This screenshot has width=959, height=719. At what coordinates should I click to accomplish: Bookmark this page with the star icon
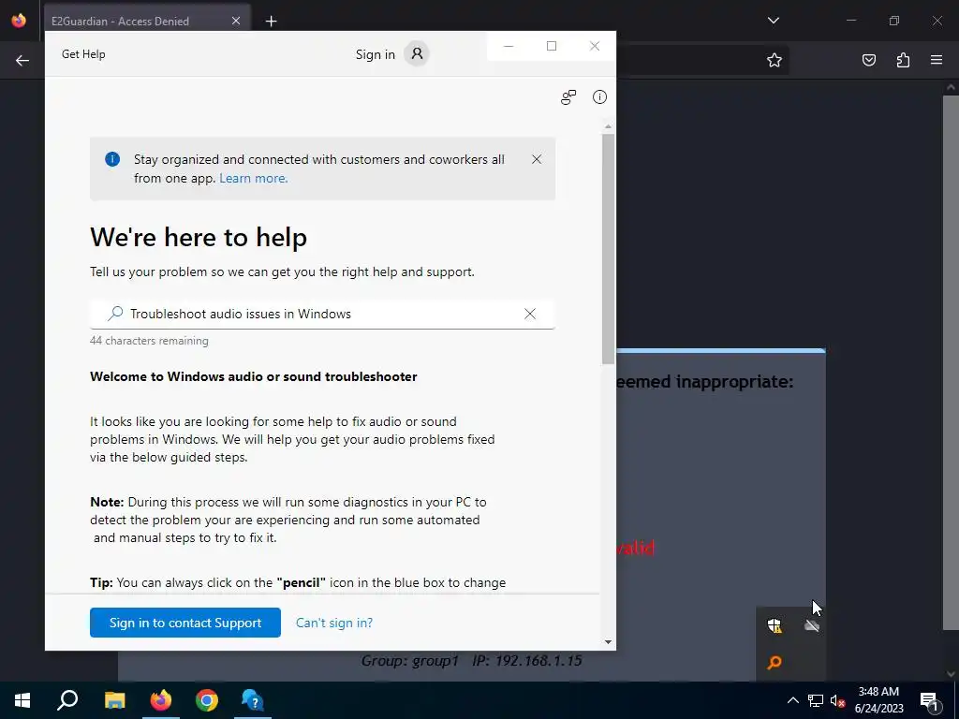pos(775,60)
